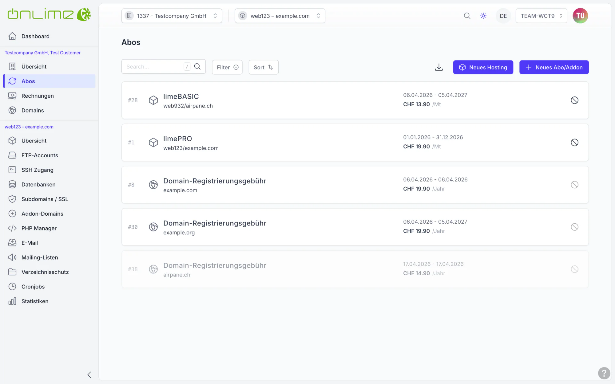Submit search with the magnifier beside Search field
The image size is (615, 384).
(197, 67)
